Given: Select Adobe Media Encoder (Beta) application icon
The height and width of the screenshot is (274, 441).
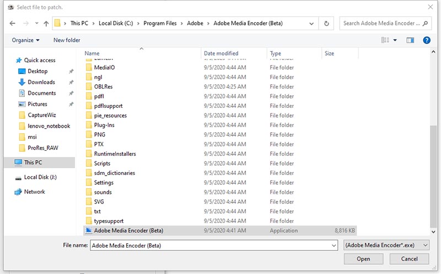Looking at the screenshot, I should pos(89,231).
